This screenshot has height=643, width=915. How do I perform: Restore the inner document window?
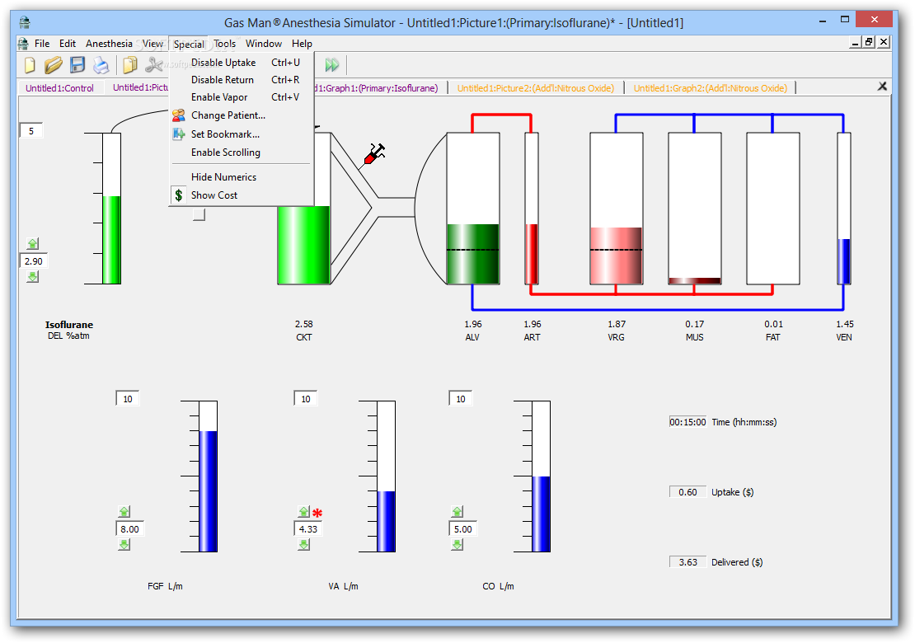coord(870,42)
